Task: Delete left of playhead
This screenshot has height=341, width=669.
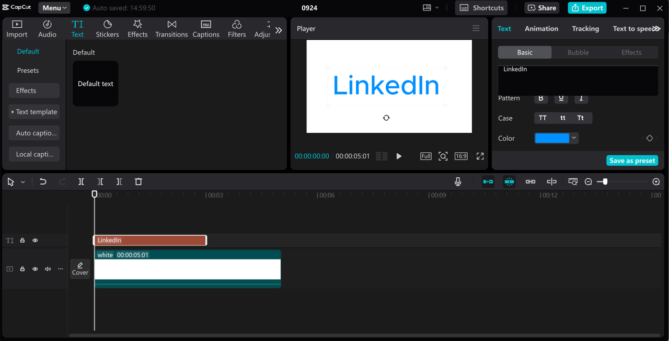Action: click(100, 181)
